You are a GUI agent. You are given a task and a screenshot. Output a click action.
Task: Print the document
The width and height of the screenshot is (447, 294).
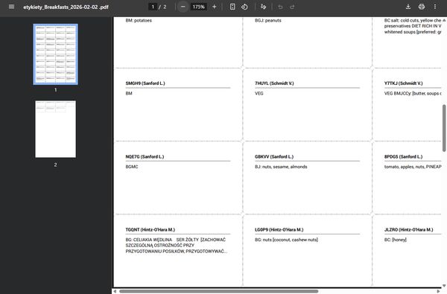(x=422, y=7)
